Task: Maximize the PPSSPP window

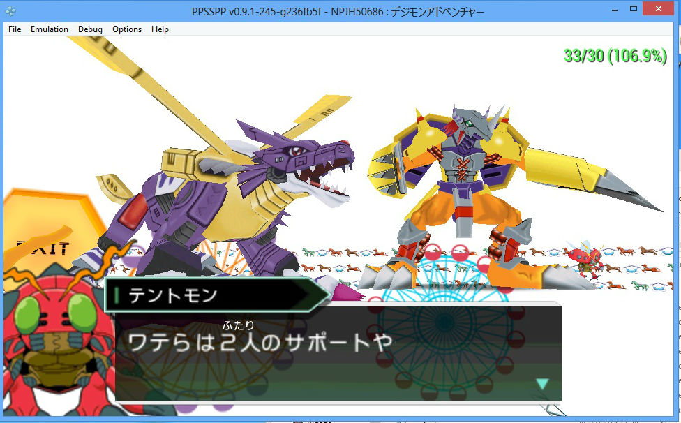Action: (x=634, y=8)
